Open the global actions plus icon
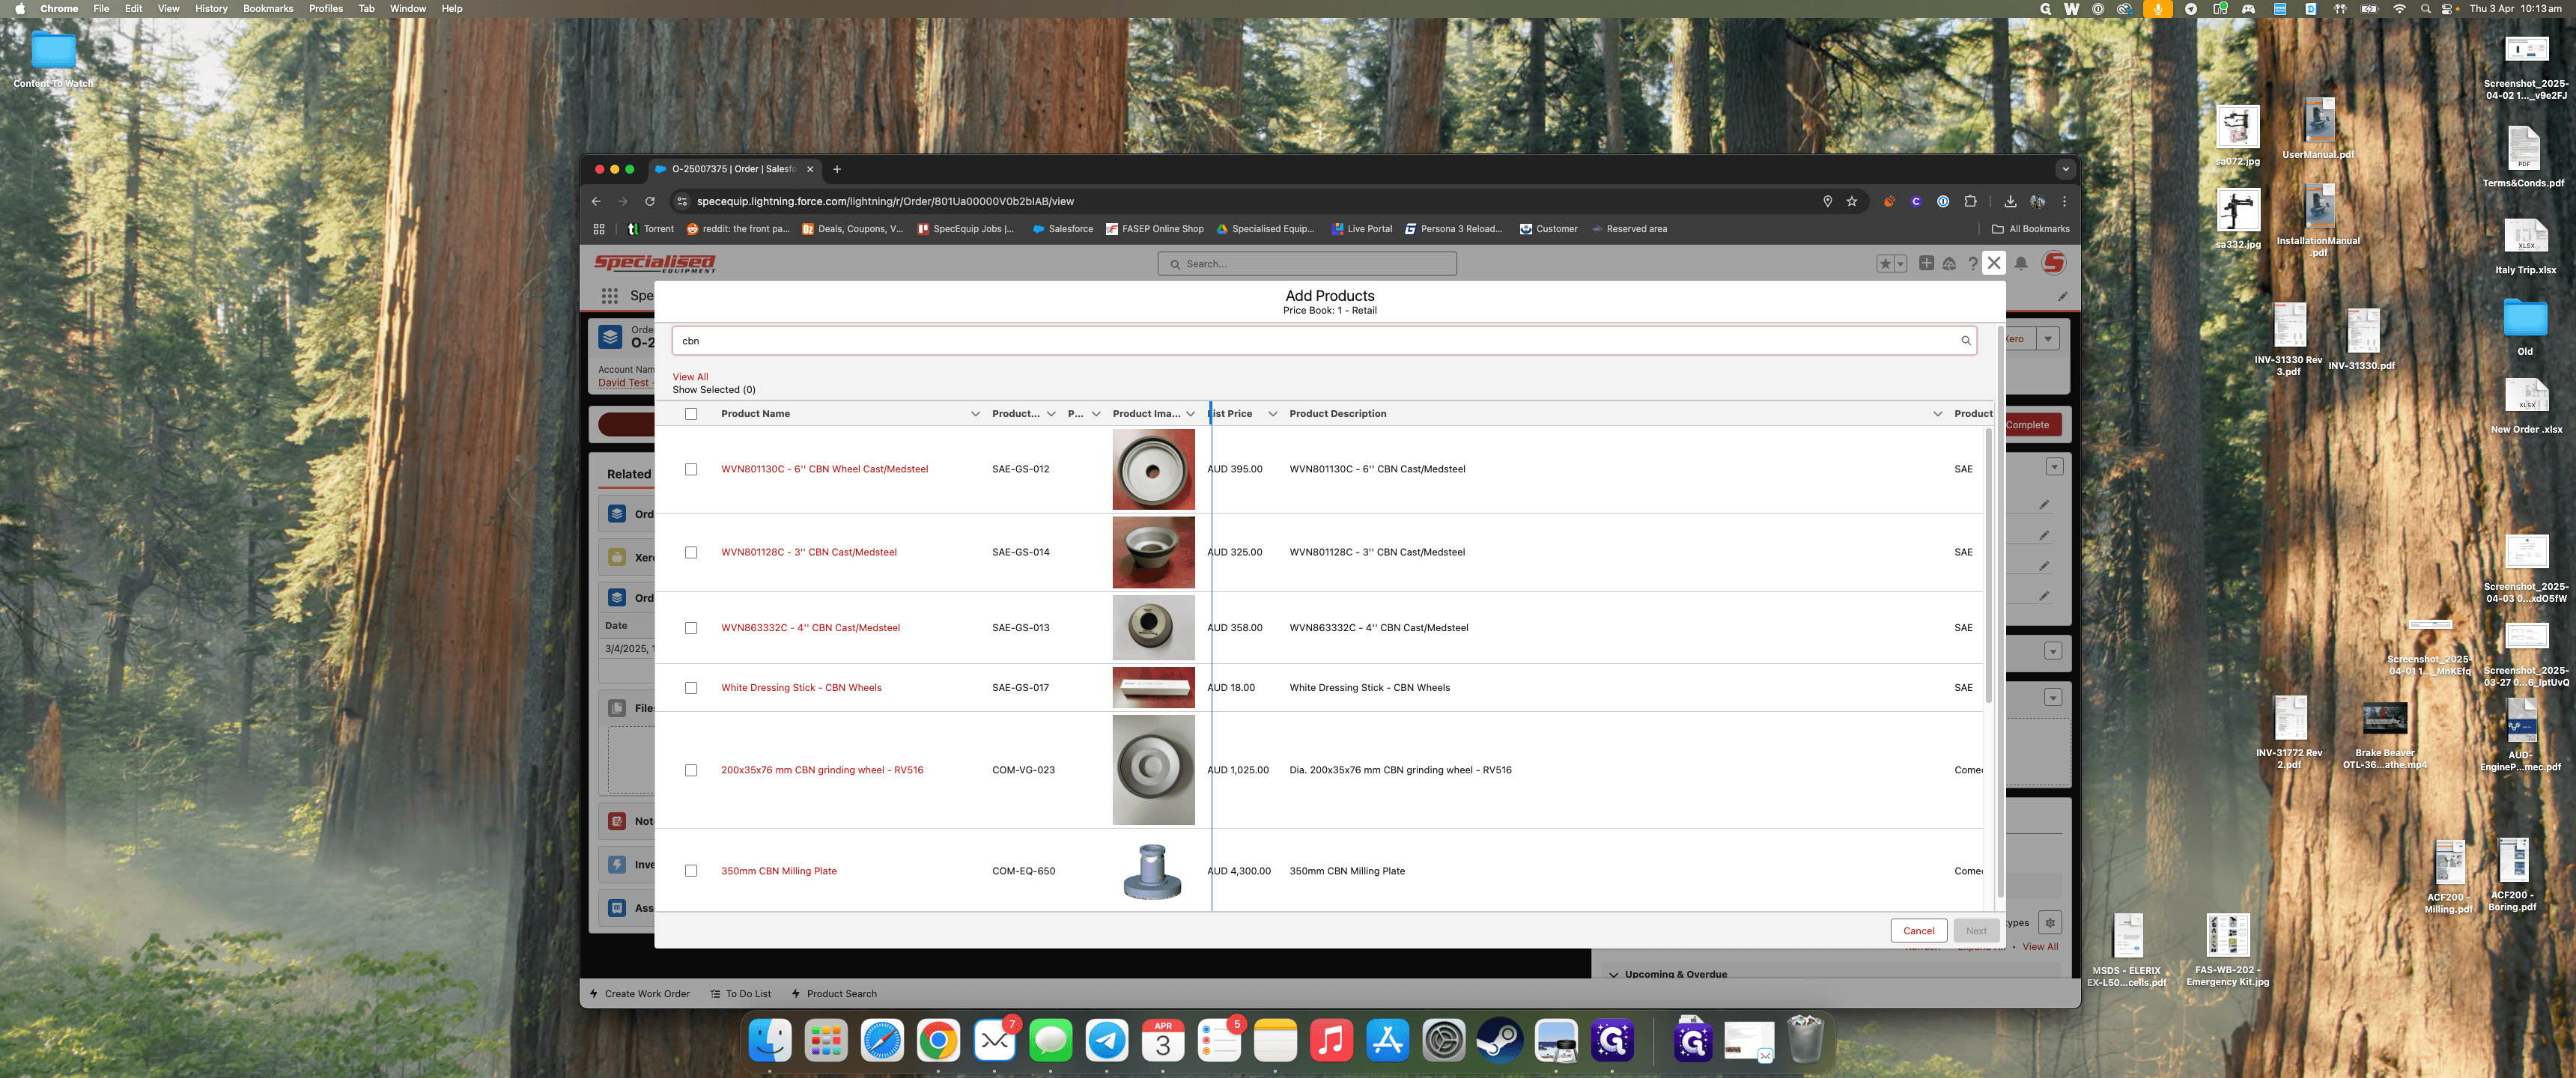 click(x=1926, y=264)
